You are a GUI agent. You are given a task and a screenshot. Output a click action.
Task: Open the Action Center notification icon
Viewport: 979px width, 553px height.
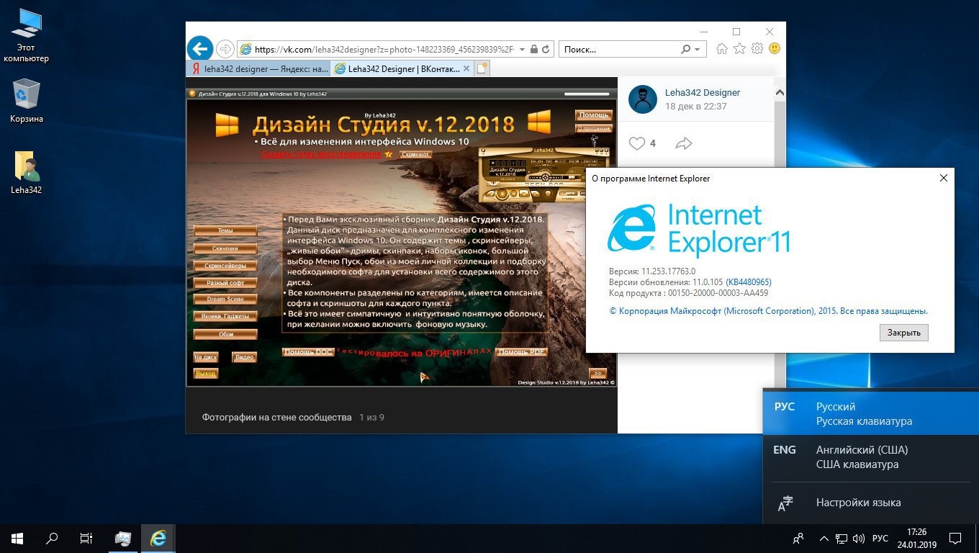pos(955,538)
